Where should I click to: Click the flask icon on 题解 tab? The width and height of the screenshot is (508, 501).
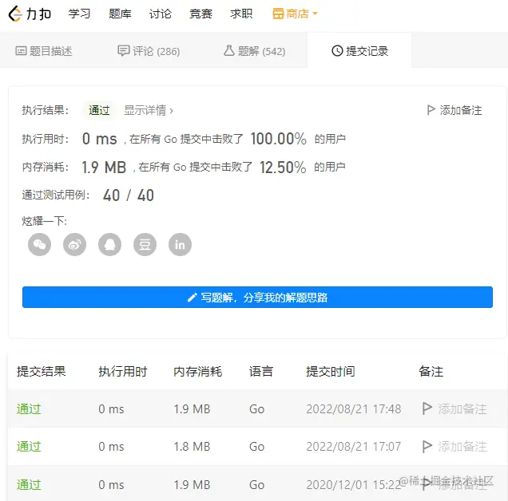click(229, 50)
